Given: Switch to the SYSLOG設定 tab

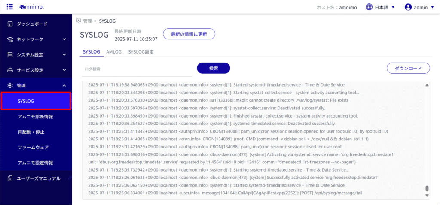Looking at the screenshot, I should (x=141, y=52).
